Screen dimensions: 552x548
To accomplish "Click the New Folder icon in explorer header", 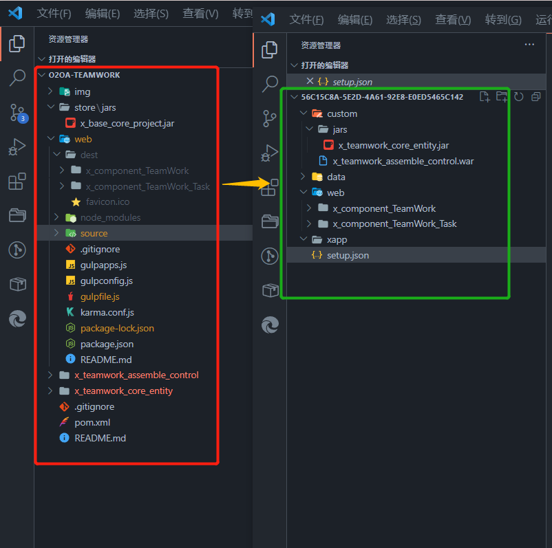I will [x=502, y=97].
